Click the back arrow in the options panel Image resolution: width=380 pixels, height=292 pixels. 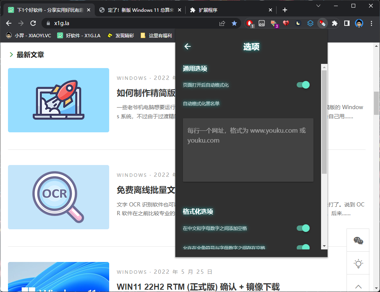pyautogui.click(x=187, y=46)
